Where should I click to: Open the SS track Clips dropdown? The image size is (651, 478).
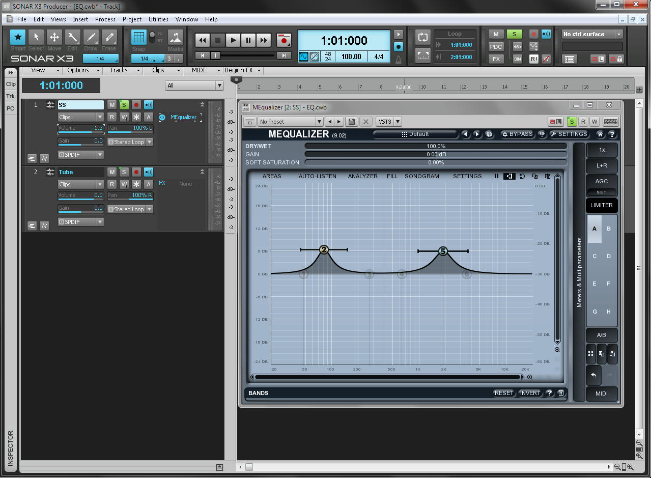pyautogui.click(x=80, y=117)
